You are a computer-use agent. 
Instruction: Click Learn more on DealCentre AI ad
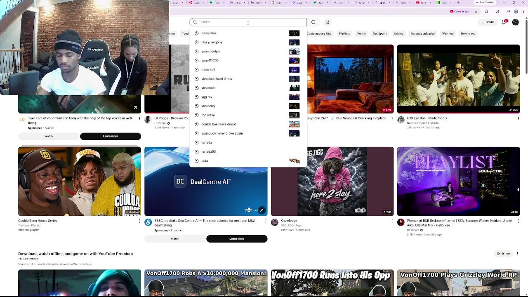coord(237,238)
